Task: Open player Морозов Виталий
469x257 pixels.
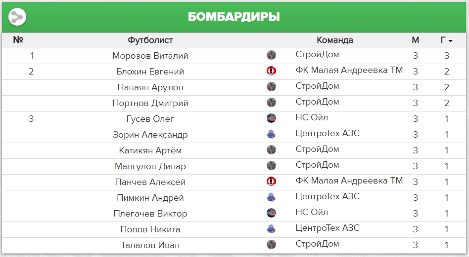Action: coord(150,56)
